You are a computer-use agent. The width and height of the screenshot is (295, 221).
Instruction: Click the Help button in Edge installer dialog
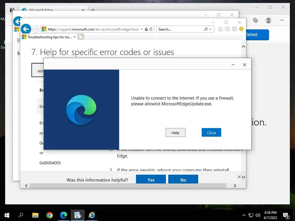(x=175, y=133)
